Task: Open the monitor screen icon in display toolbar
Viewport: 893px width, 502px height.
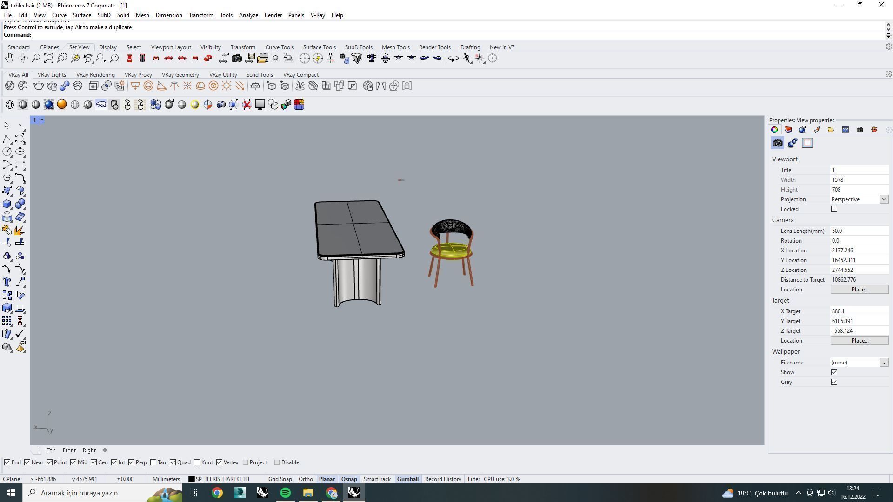Action: click(x=260, y=105)
